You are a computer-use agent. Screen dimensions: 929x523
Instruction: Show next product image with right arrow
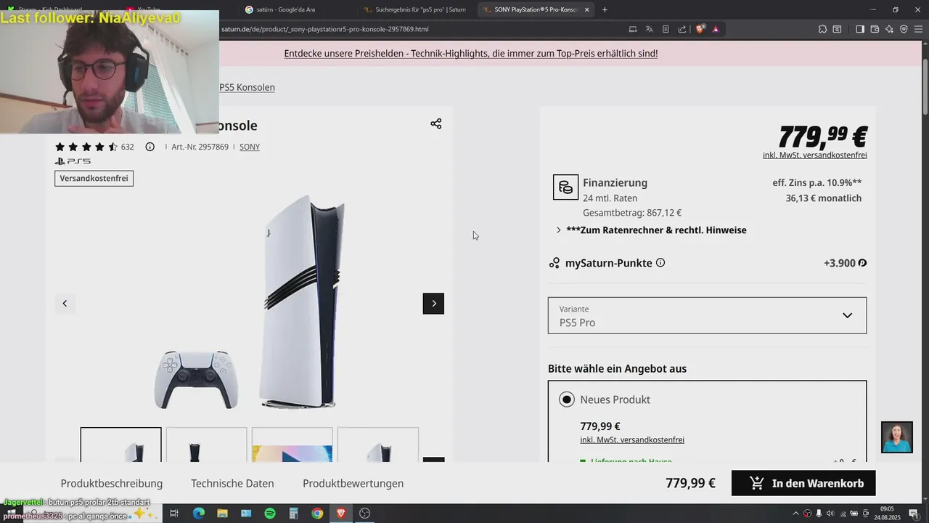coord(433,304)
